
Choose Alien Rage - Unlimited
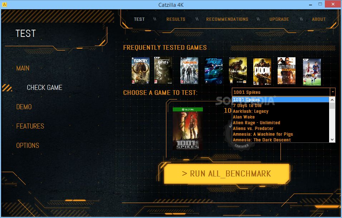click(x=280, y=123)
